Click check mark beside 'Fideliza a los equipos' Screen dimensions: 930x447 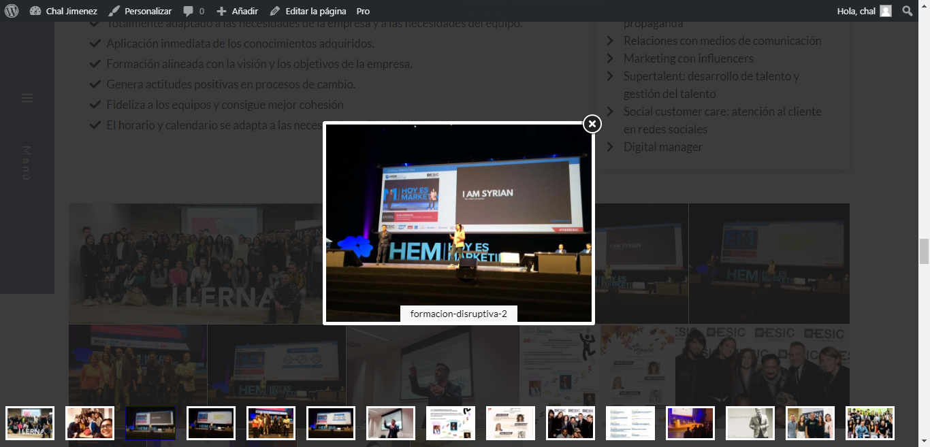[95, 105]
